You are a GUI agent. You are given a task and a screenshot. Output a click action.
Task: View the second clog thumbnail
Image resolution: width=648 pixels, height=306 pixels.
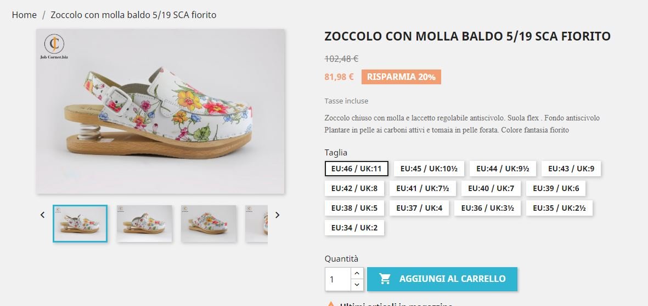tap(144, 223)
